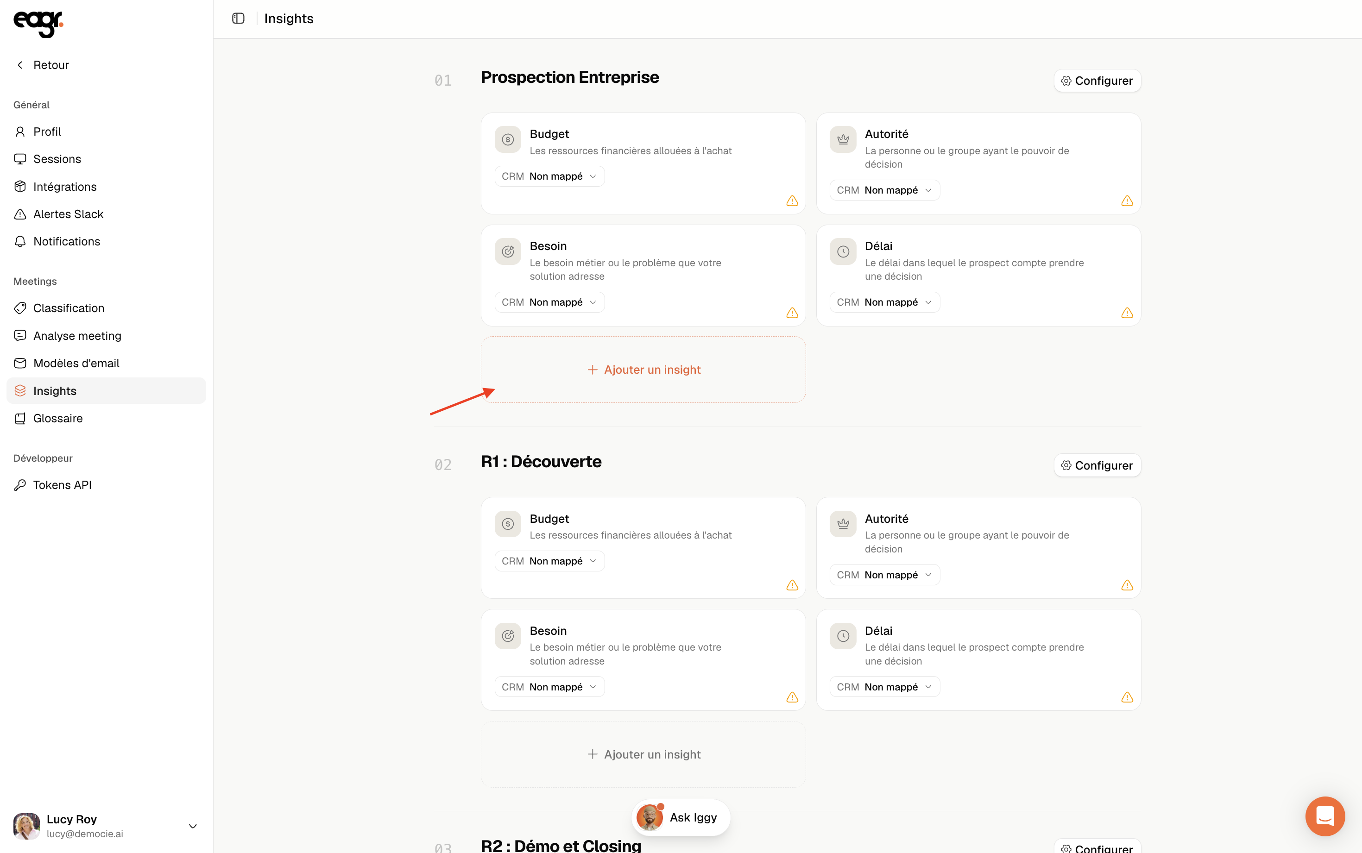Go to Intégrations
The width and height of the screenshot is (1362, 853).
click(x=106, y=187)
